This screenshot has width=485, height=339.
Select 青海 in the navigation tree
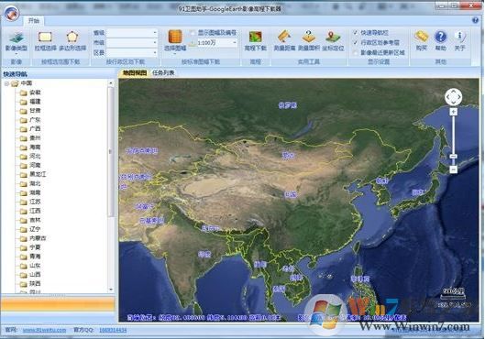pyautogui.click(x=35, y=257)
